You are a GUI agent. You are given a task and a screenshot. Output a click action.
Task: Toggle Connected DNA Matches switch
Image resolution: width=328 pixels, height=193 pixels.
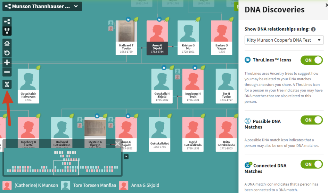tap(312, 164)
